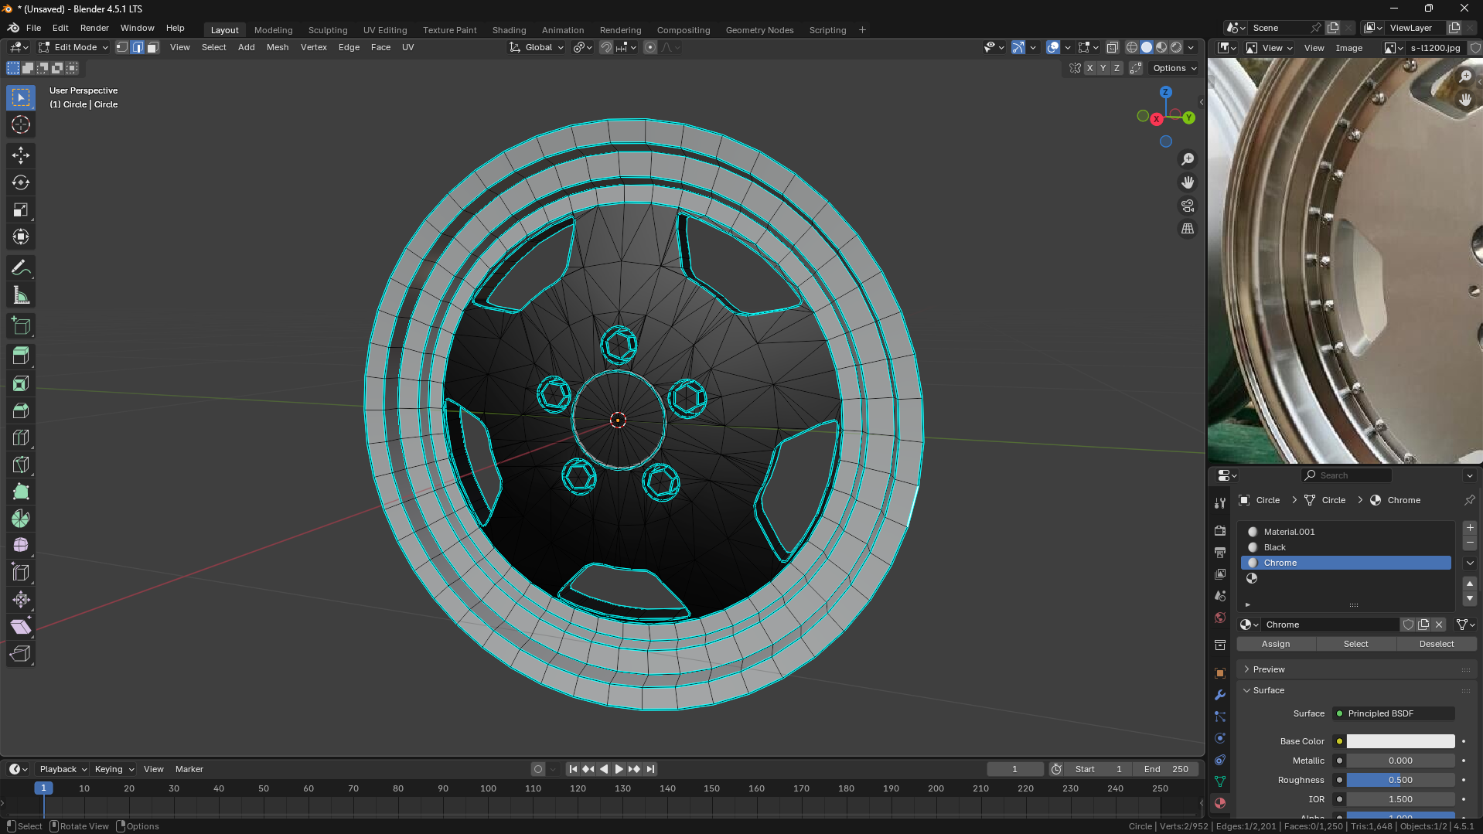This screenshot has width=1483, height=834.
Task: Open the Render properties tab
Action: coord(1220,531)
